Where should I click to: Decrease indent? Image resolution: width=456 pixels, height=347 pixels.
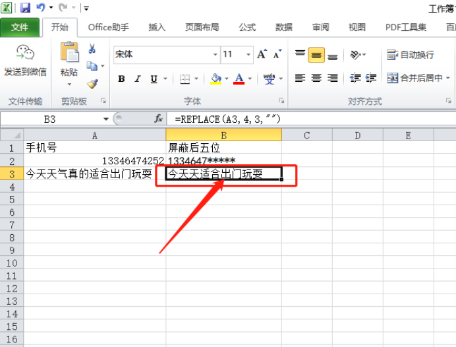(355, 78)
